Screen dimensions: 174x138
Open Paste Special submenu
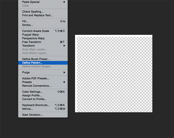click(31, 2)
